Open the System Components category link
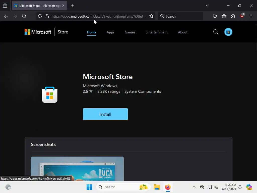 coord(143,91)
